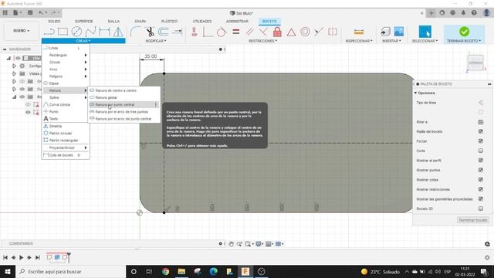This screenshot has height=278, width=494.
Task: Toggle Mostrar puntos checkbox
Action: coord(480,170)
